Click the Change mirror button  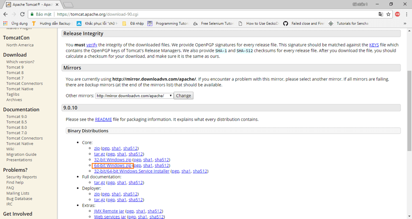pos(183,96)
